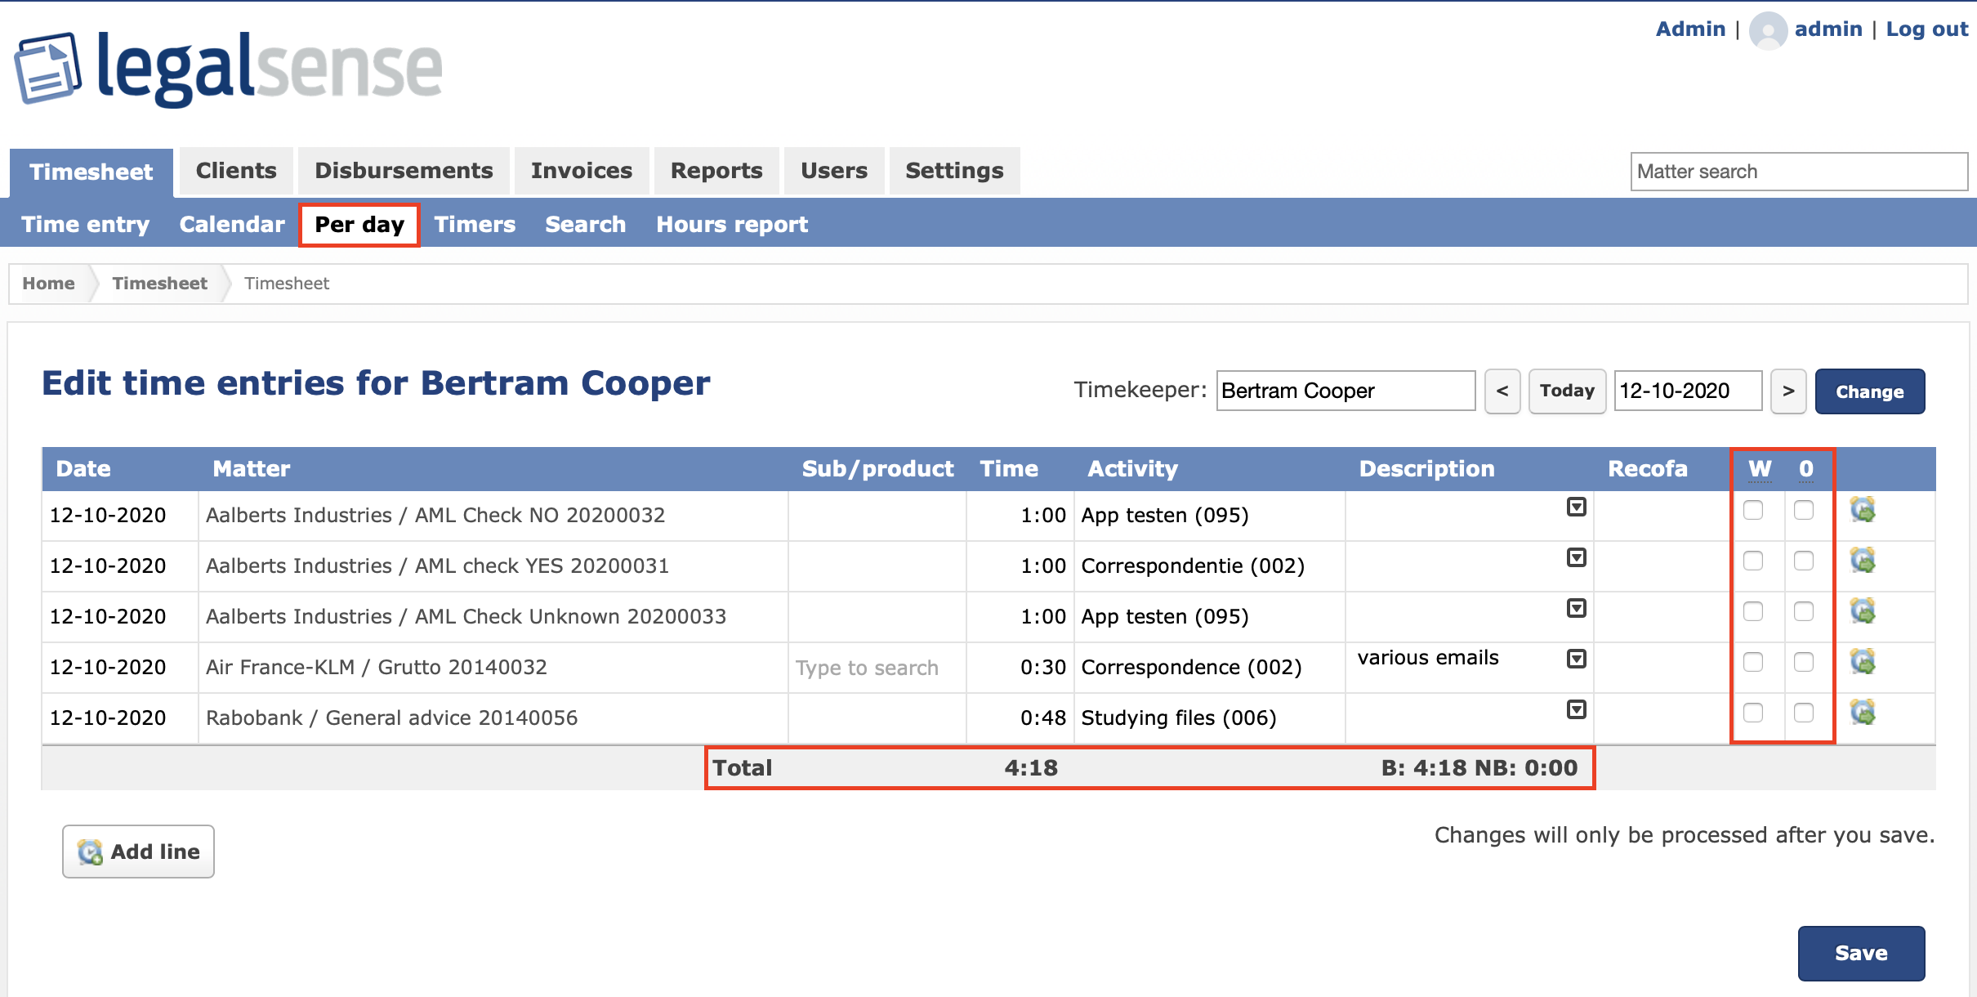The height and width of the screenshot is (997, 1977).
Task: Open the Invoices tab
Action: (x=582, y=171)
